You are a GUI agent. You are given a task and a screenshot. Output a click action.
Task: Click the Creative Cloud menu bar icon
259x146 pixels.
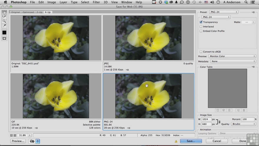click(x=171, y=2)
